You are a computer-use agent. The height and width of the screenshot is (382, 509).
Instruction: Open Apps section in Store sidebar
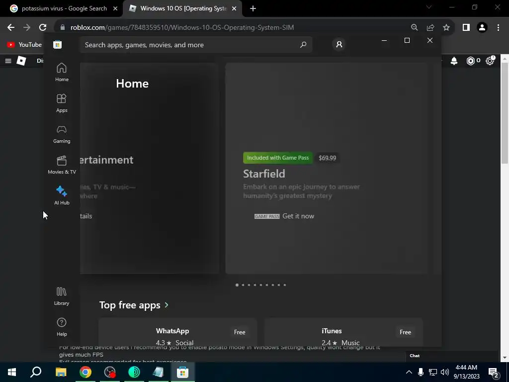(62, 103)
